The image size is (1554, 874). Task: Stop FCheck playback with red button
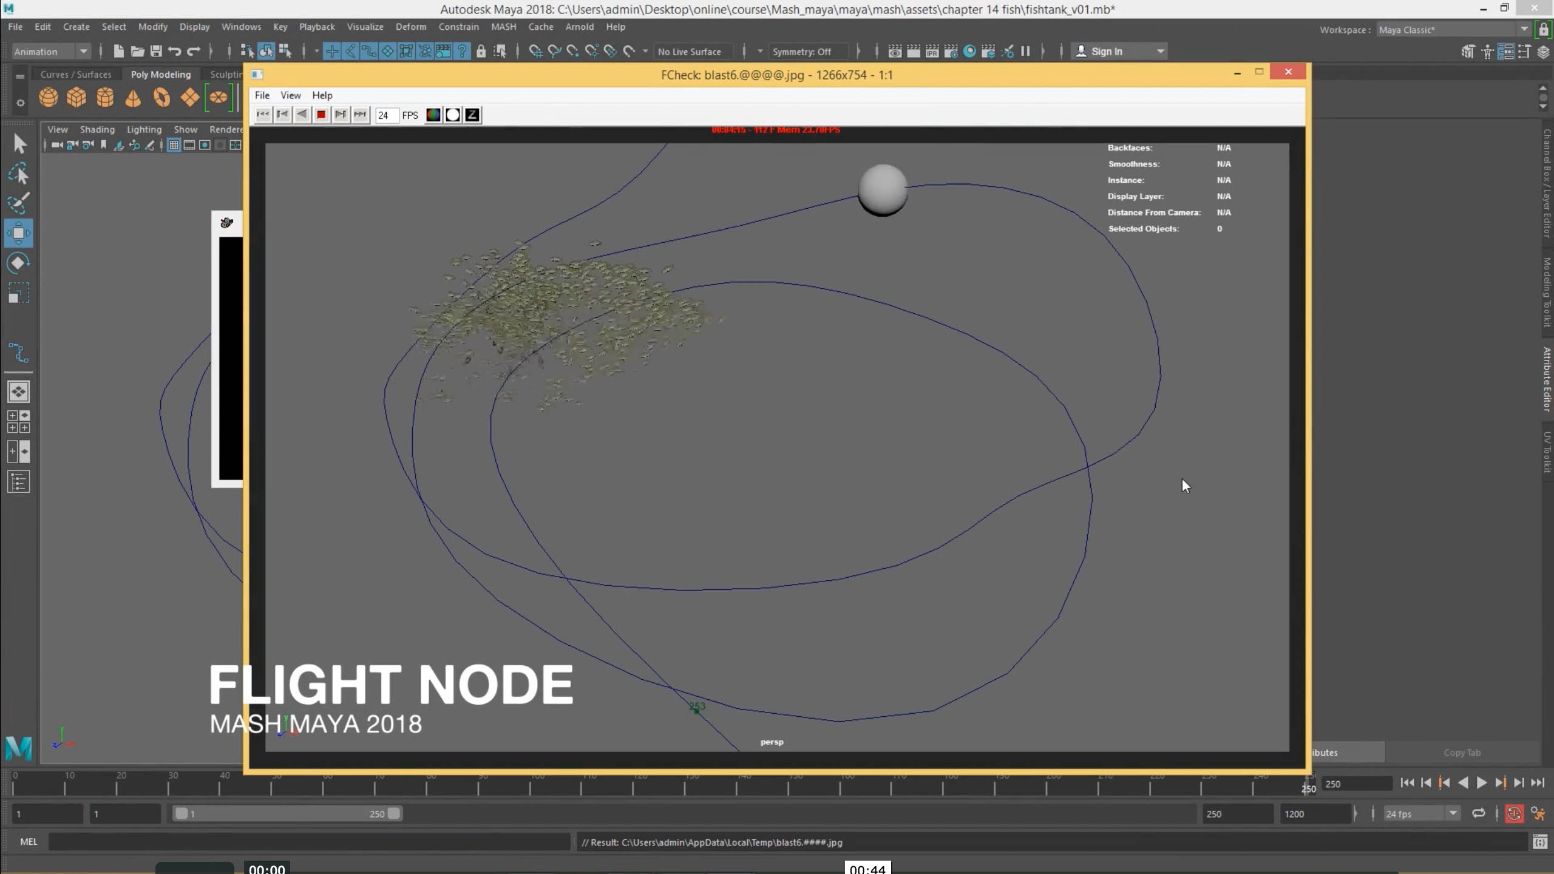321,115
